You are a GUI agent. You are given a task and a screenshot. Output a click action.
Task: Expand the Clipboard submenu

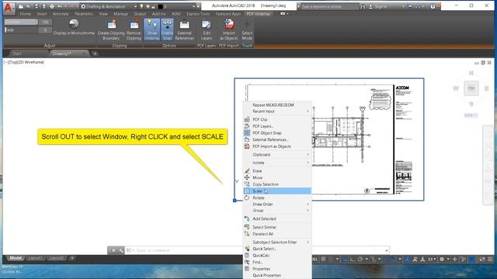tap(277, 155)
